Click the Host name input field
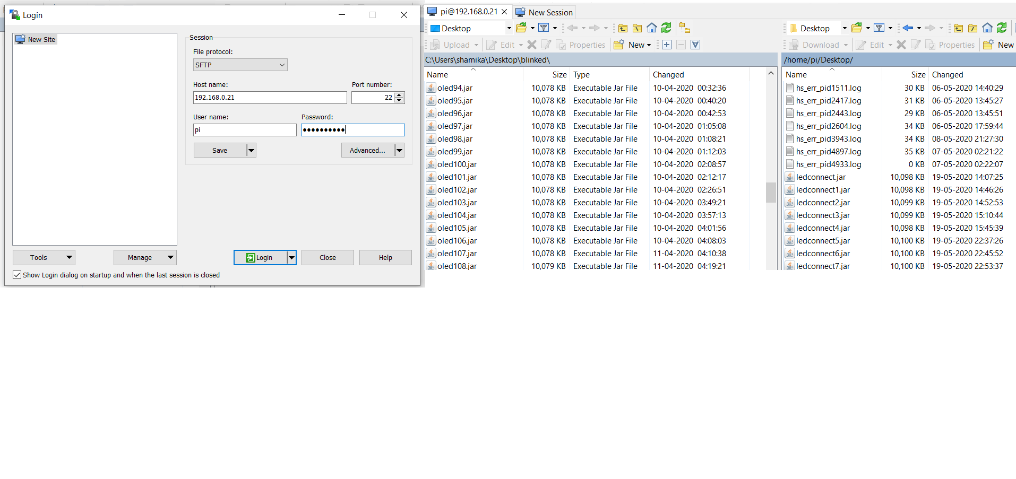The image size is (1016, 479). tap(270, 98)
